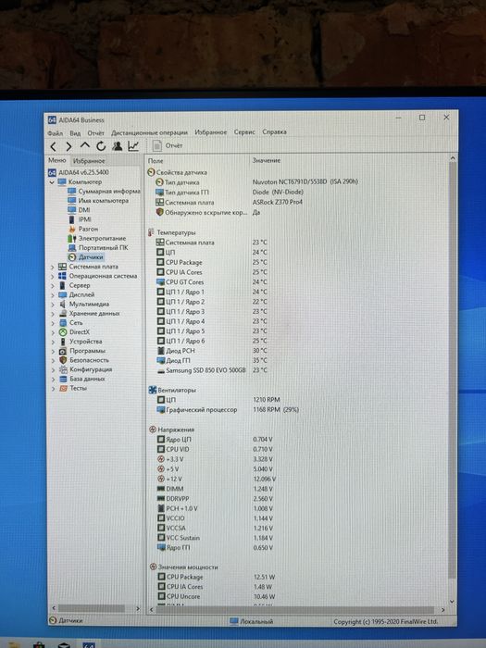The image size is (486, 648).
Task: Switch to the Меню tab in the sidebar
Action: coord(57,160)
